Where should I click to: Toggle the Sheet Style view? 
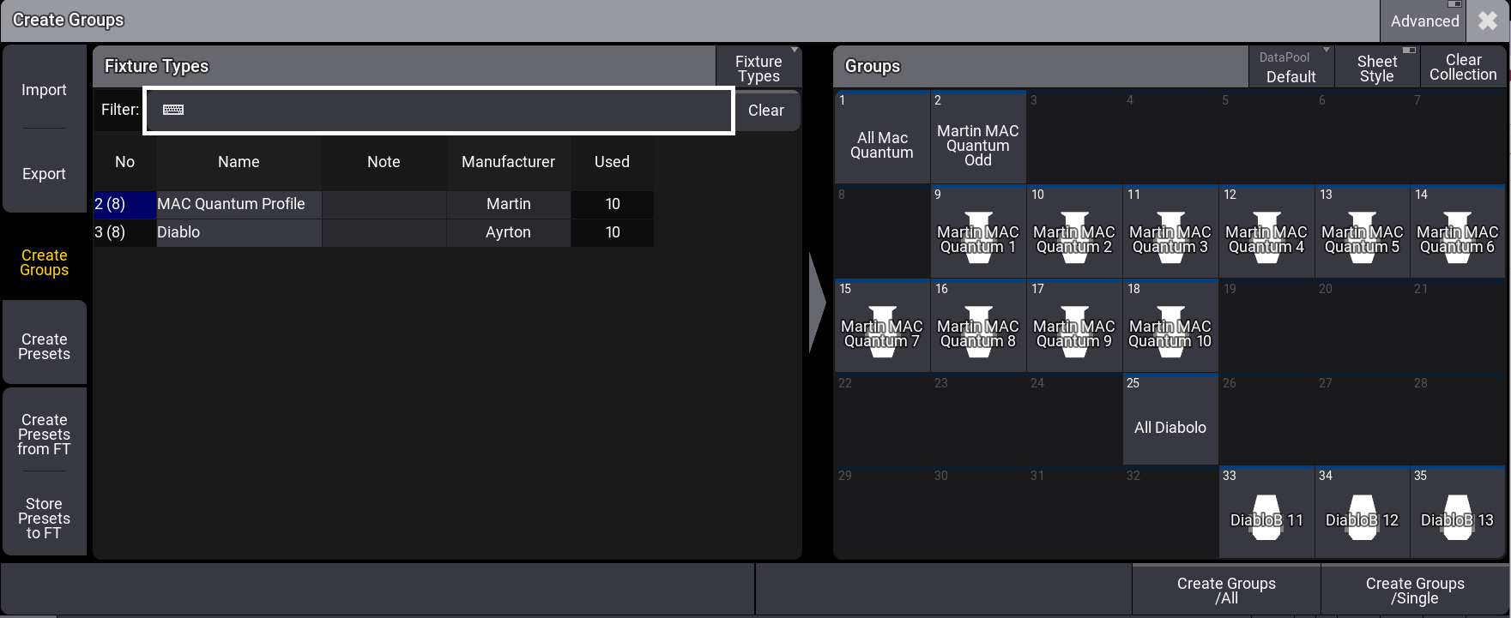click(1376, 68)
